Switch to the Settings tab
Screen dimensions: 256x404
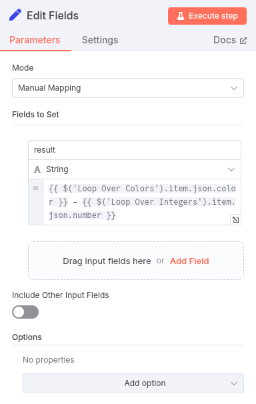pyautogui.click(x=100, y=40)
